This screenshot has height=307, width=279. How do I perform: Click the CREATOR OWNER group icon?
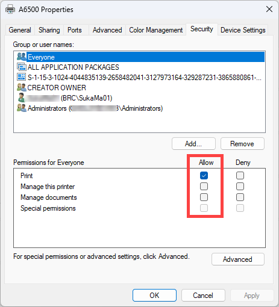point(22,87)
